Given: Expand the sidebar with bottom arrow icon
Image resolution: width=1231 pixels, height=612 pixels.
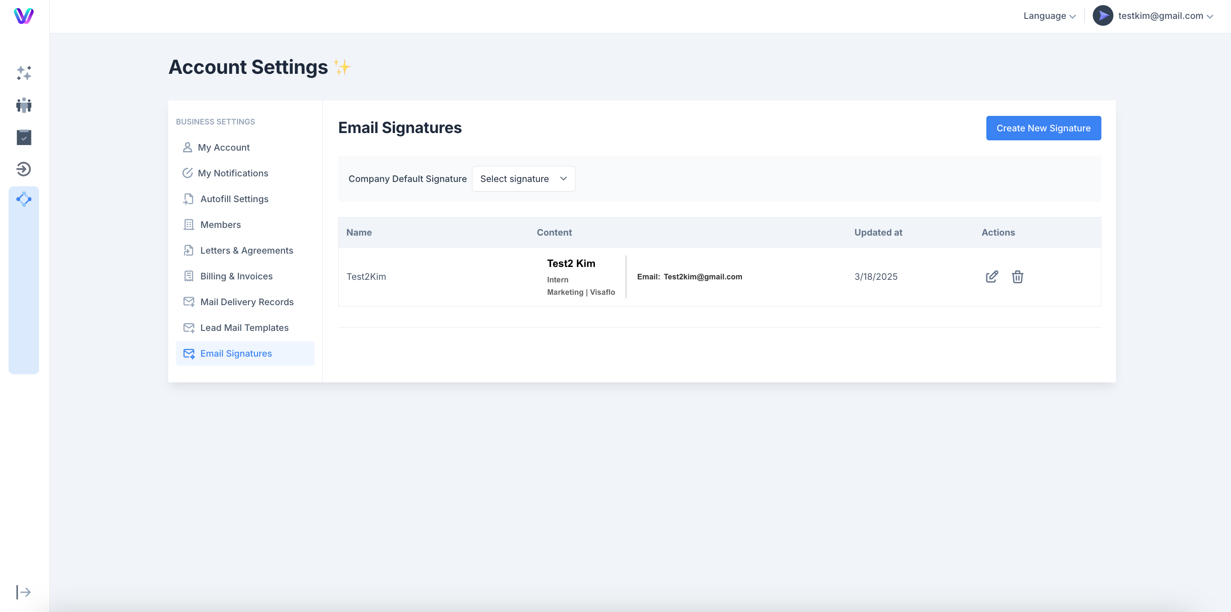Looking at the screenshot, I should pos(24,592).
